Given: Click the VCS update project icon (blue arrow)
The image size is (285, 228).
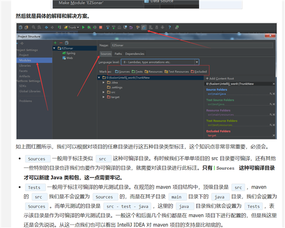Looking at the screenshot, I should [108, 27].
